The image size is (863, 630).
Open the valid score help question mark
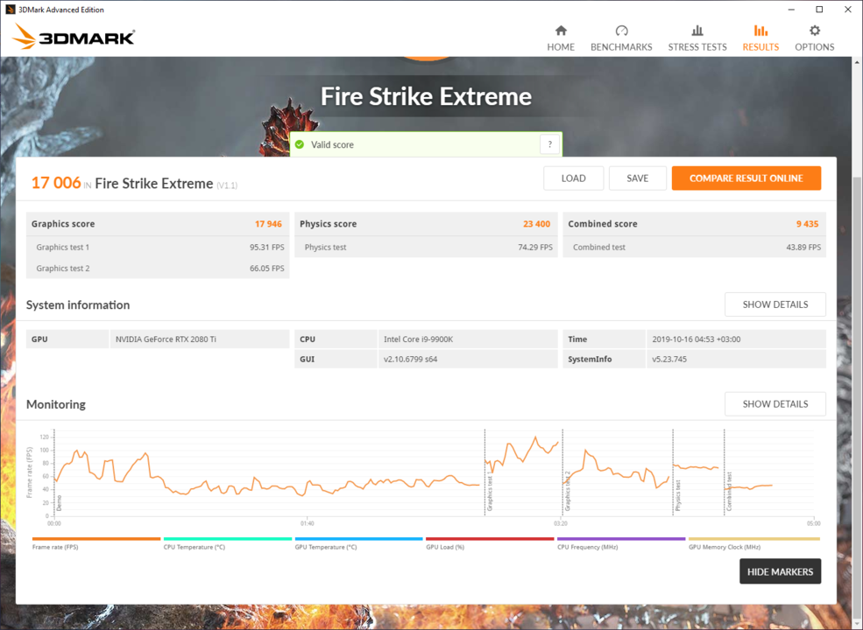(x=550, y=144)
